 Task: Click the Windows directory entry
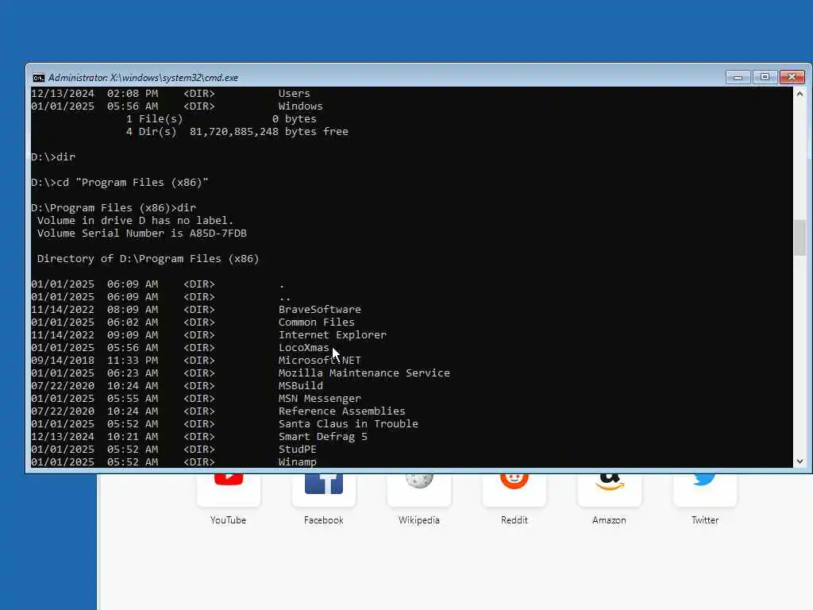[300, 106]
